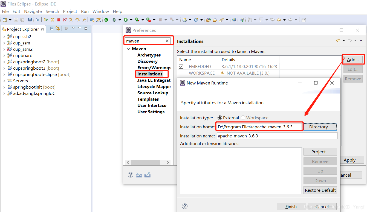Click the Preferences dialog help icon
The height and width of the screenshot is (212, 367).
point(131,175)
